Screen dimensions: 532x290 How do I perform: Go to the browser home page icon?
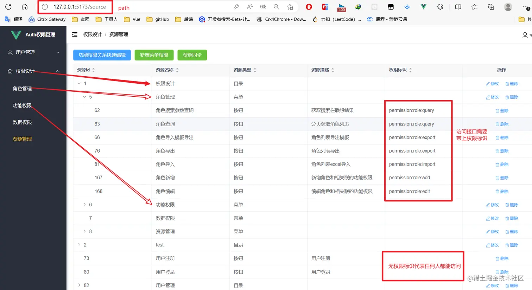coord(25,7)
